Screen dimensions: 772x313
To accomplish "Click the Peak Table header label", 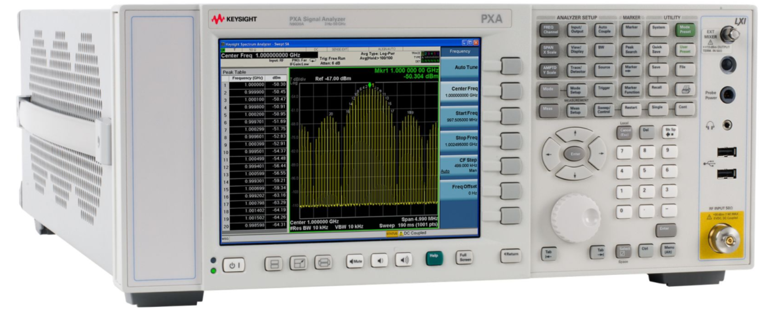I will coord(234,72).
